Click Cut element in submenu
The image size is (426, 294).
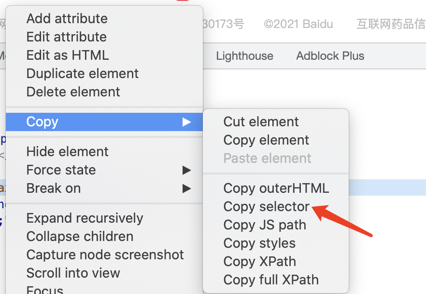click(x=261, y=122)
